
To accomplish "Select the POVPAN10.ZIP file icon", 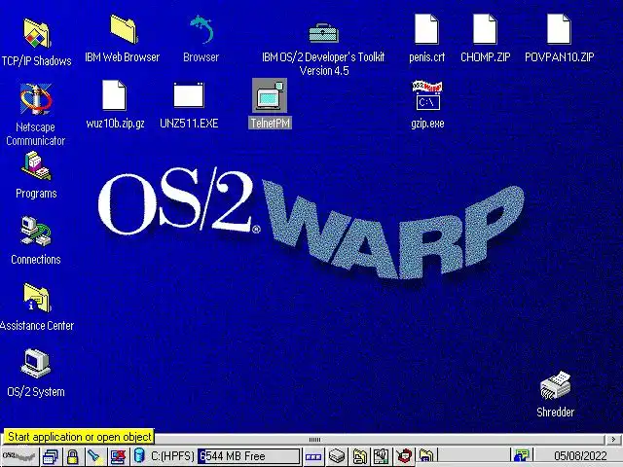I will [559, 28].
